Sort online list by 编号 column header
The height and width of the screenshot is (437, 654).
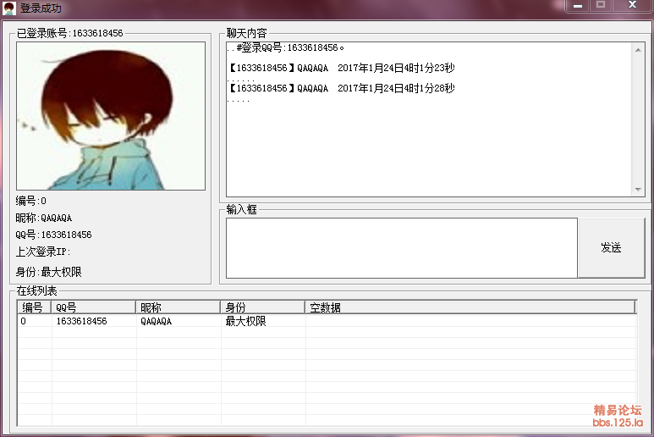click(34, 307)
